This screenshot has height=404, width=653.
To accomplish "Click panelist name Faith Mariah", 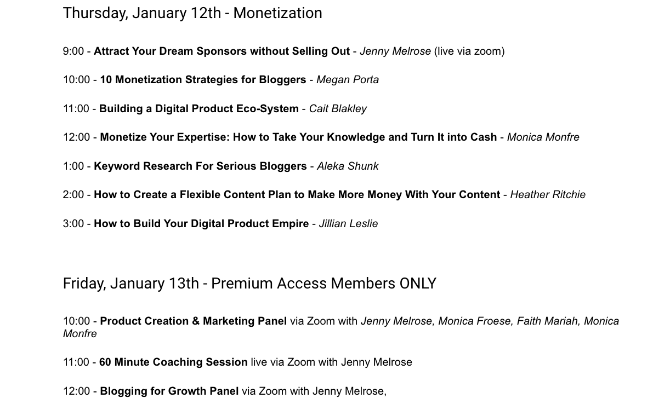I will pyautogui.click(x=547, y=321).
